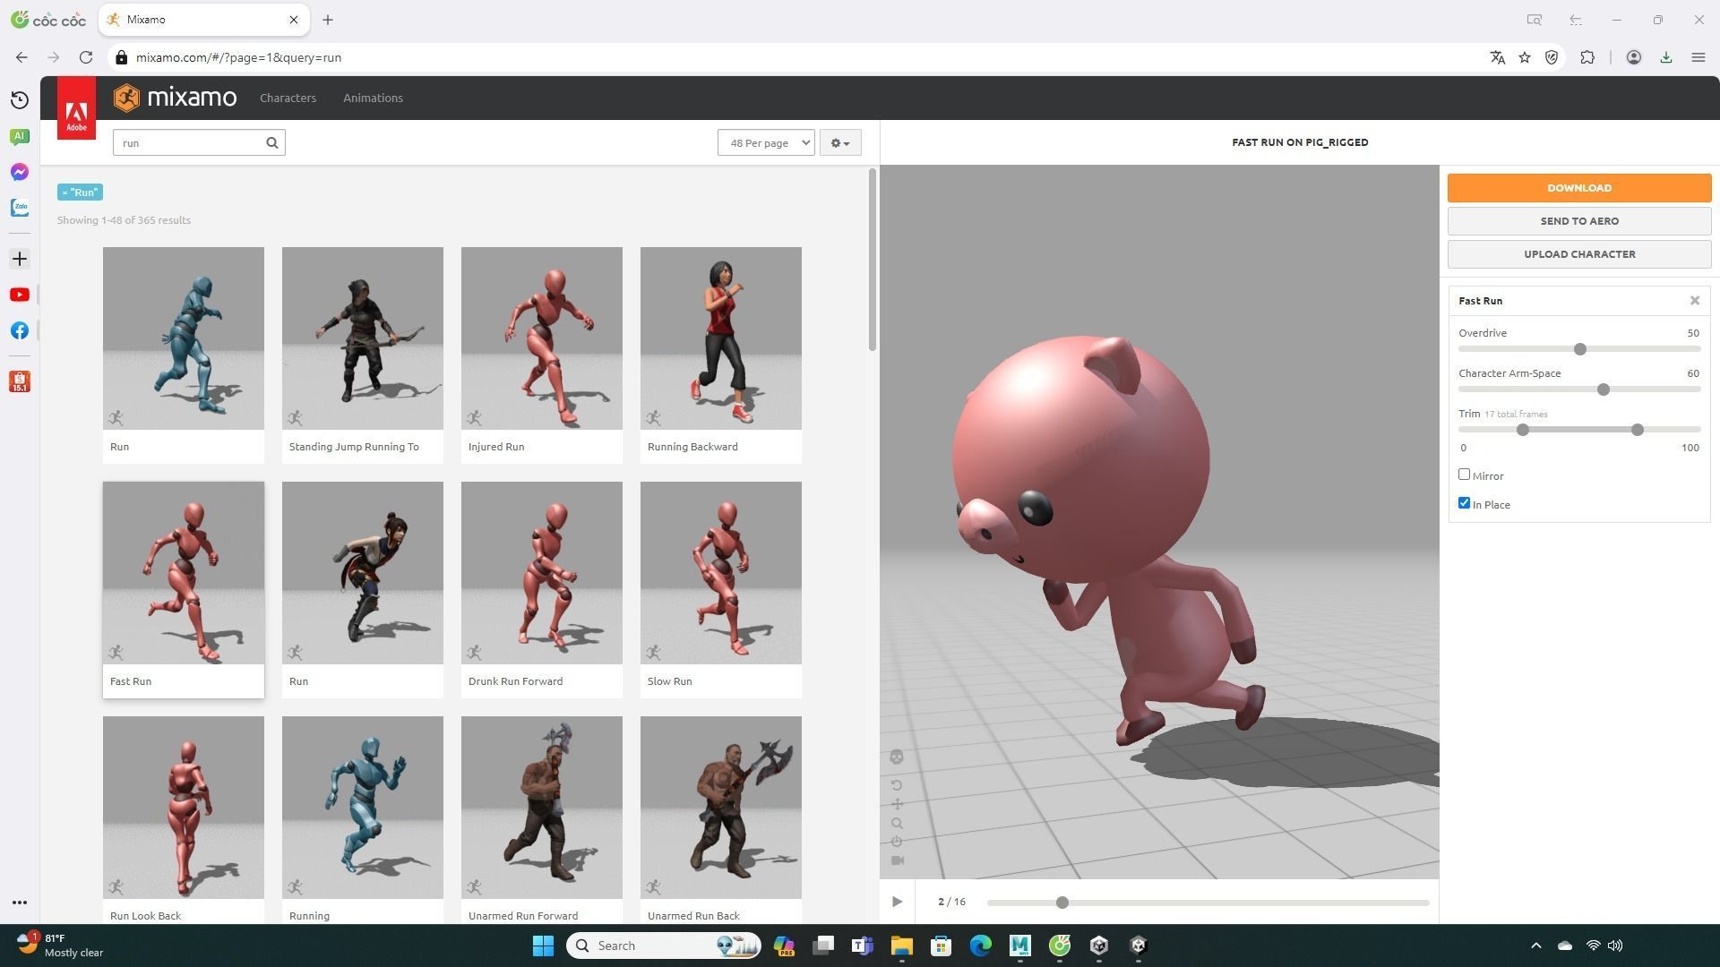This screenshot has height=967, width=1720.
Task: Remove the "Run" filter tag
Action: tap(80, 193)
